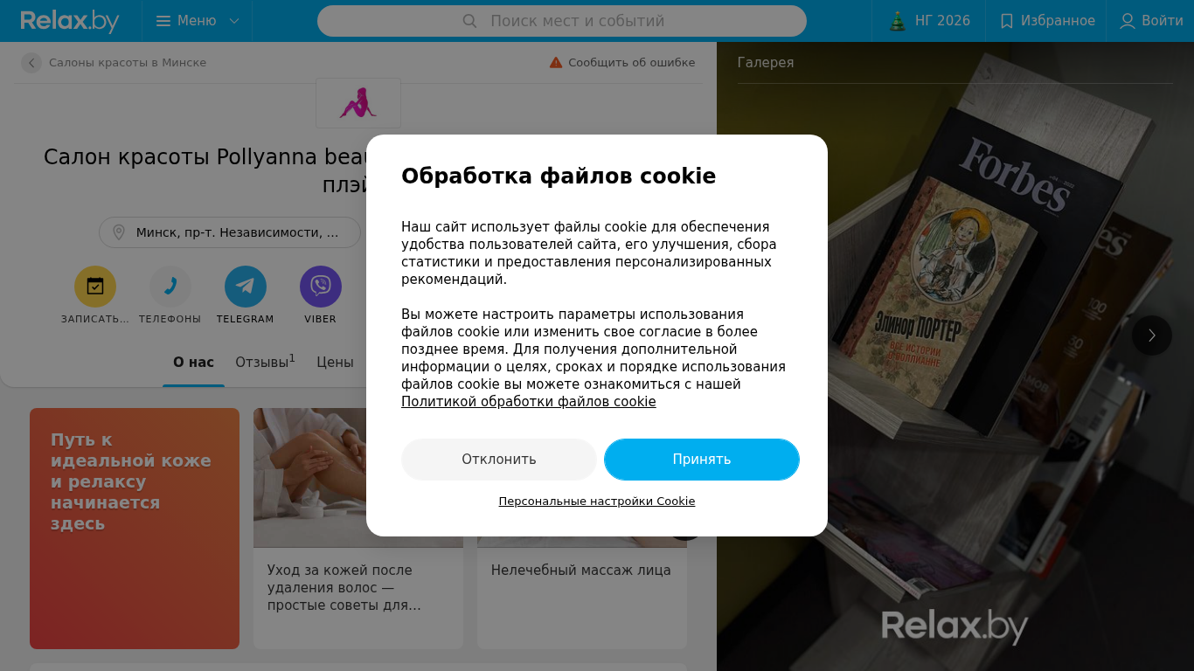Advance gallery with right arrow

[1152, 335]
